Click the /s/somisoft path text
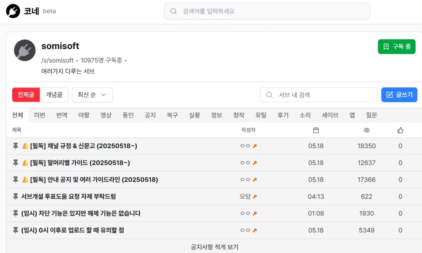The image size is (422, 253). [57, 60]
